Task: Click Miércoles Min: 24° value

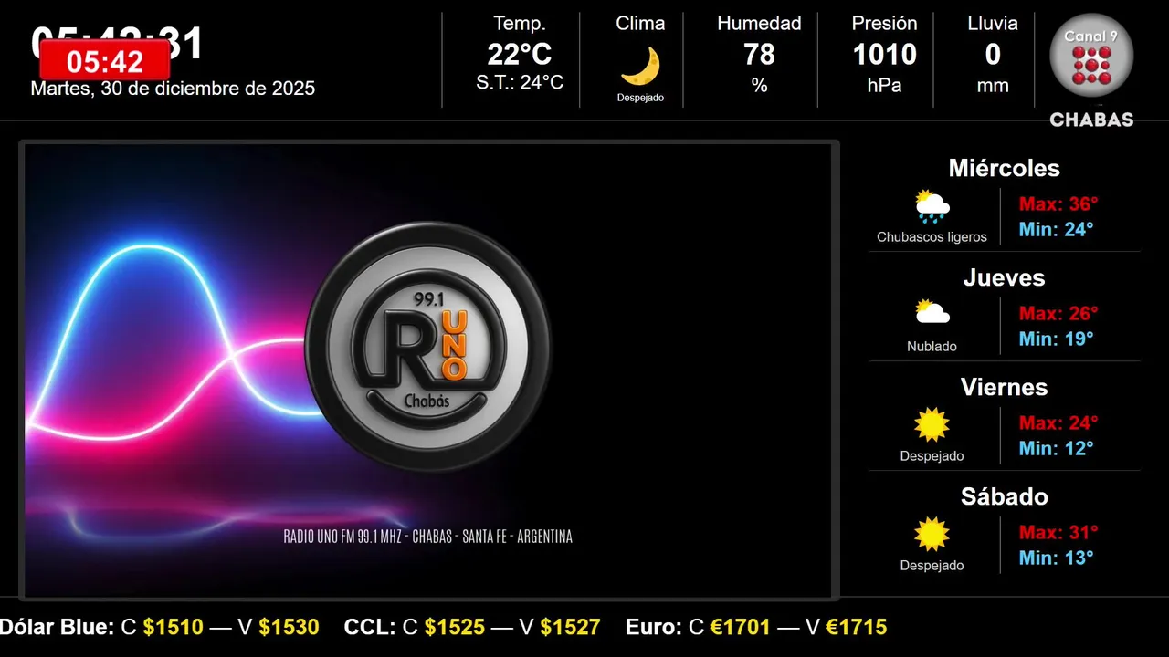Action: point(1056,230)
